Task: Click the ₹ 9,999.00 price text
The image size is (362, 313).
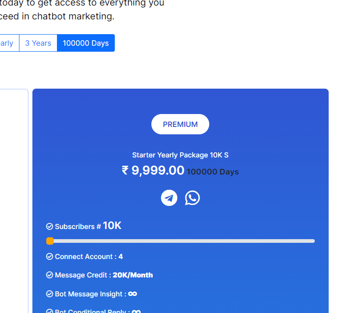Action: [x=153, y=170]
